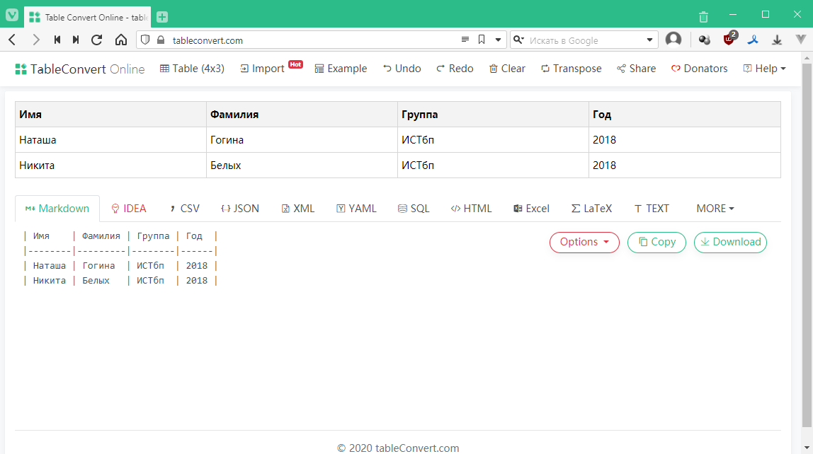Open the MORE formats dropdown

pyautogui.click(x=715, y=209)
